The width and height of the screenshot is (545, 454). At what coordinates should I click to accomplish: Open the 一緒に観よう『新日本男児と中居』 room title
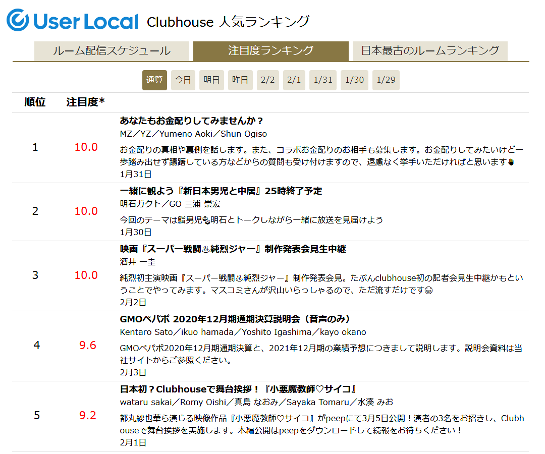coord(221,191)
